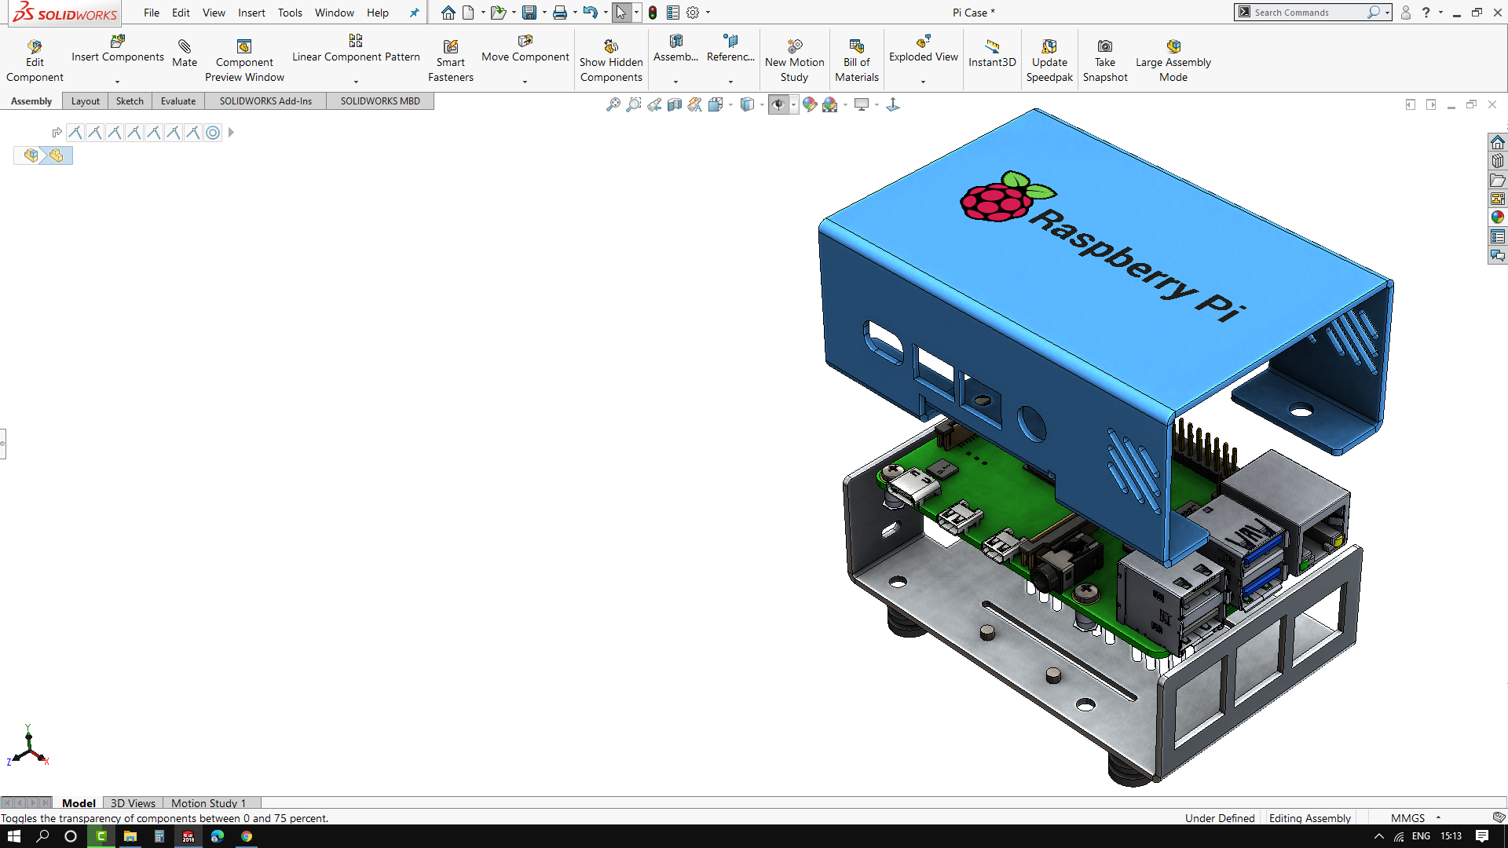This screenshot has width=1508, height=848.
Task: Save the document with the floppy icon
Action: click(529, 13)
